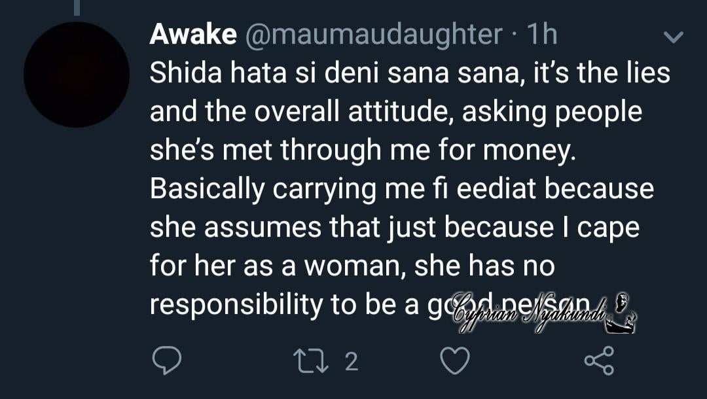Click the word "responsibility" in the last line
707x399 pixels.
237,305
